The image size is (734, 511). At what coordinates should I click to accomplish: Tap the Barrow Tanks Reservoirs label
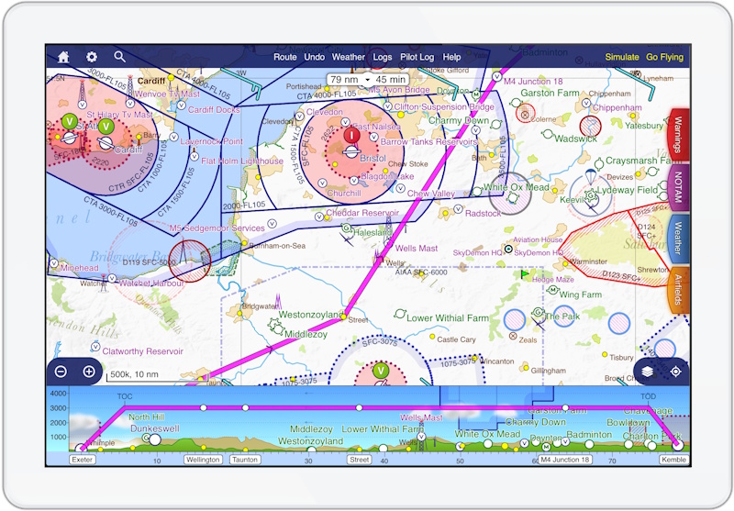point(428,141)
